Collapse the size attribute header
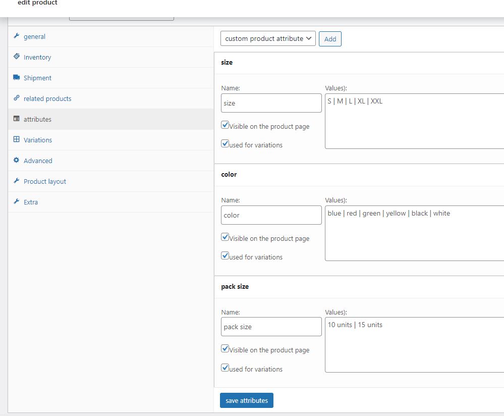504x416 pixels. [x=359, y=63]
